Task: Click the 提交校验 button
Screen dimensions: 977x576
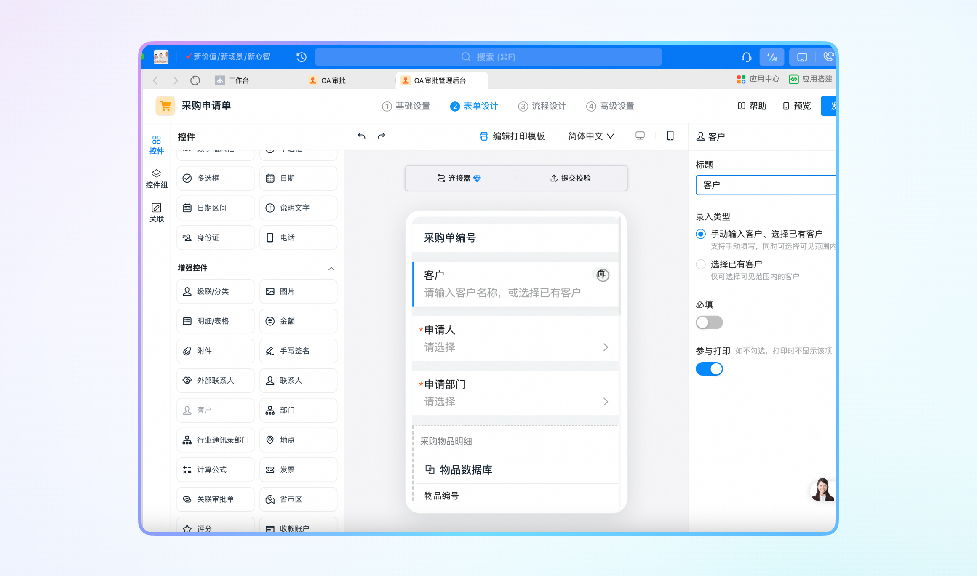Action: [571, 178]
